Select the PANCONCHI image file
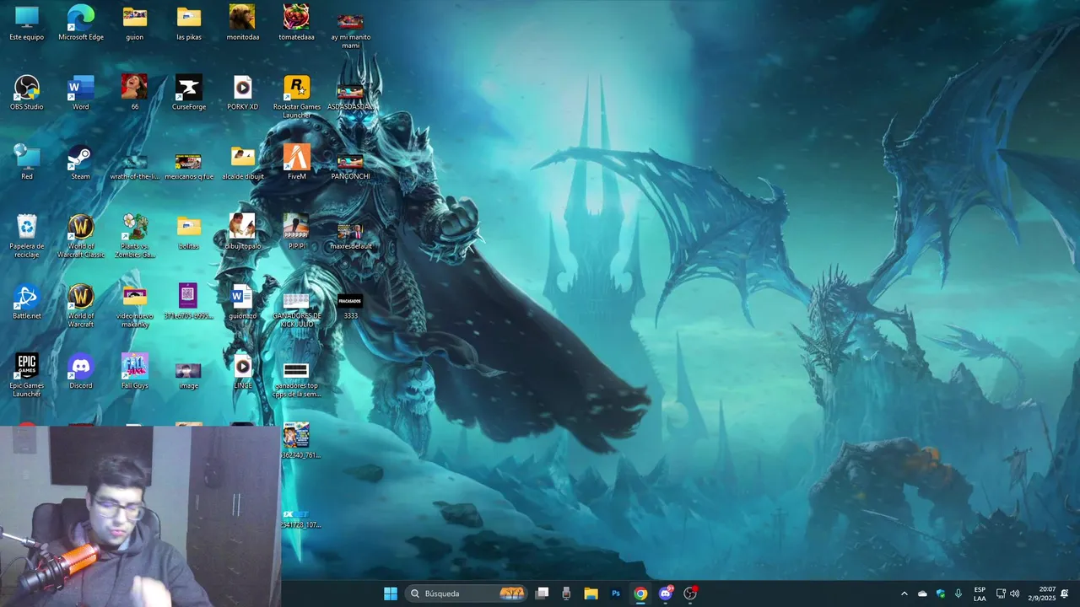Viewport: 1080px width, 607px height. 351,165
